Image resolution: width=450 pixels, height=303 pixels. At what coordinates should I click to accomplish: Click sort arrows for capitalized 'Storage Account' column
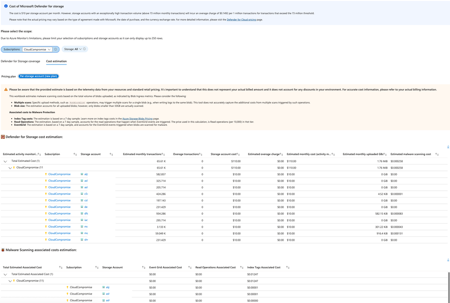[143, 267]
